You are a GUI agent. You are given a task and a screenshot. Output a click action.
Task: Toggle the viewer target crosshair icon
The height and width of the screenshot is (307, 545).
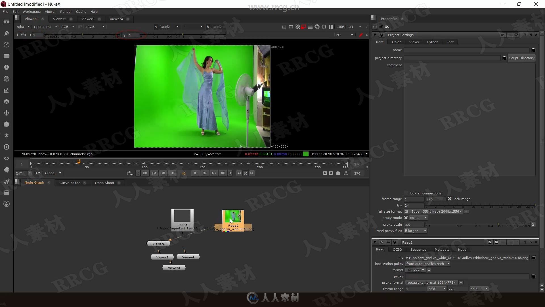pos(324,27)
